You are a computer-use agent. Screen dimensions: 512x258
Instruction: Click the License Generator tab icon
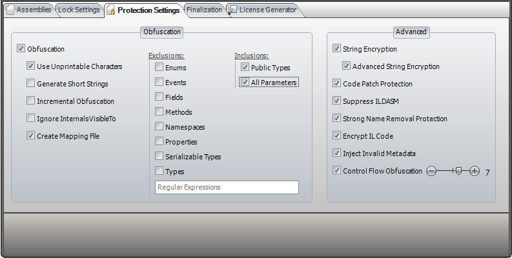tap(232, 10)
